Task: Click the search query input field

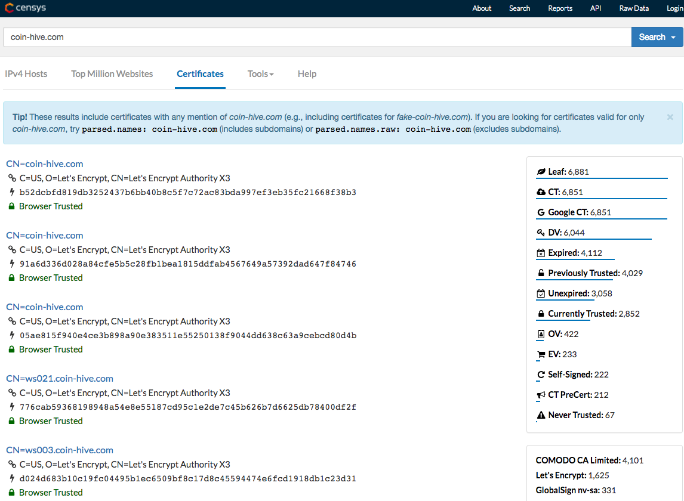Action: coord(316,37)
